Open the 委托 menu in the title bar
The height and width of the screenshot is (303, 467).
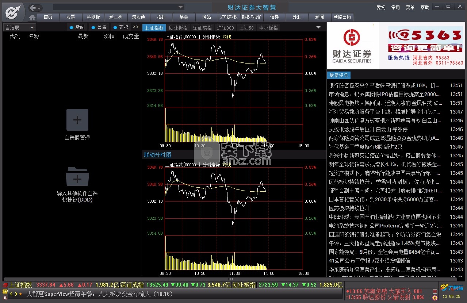pyautogui.click(x=381, y=7)
